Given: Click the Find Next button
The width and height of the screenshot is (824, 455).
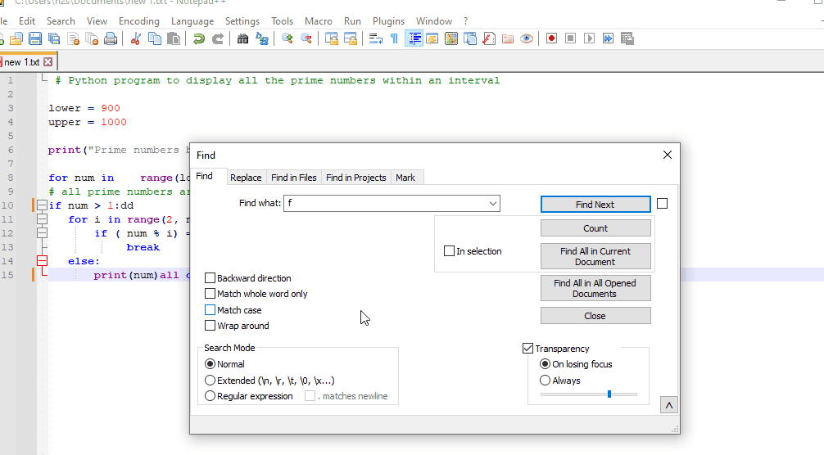Looking at the screenshot, I should pos(595,205).
